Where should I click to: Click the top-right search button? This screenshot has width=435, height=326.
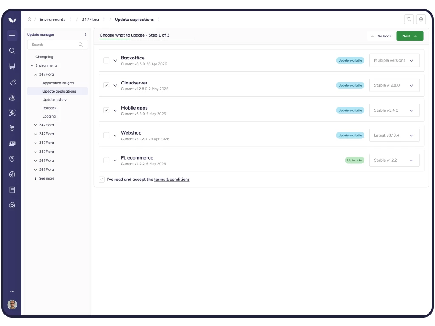(409, 20)
